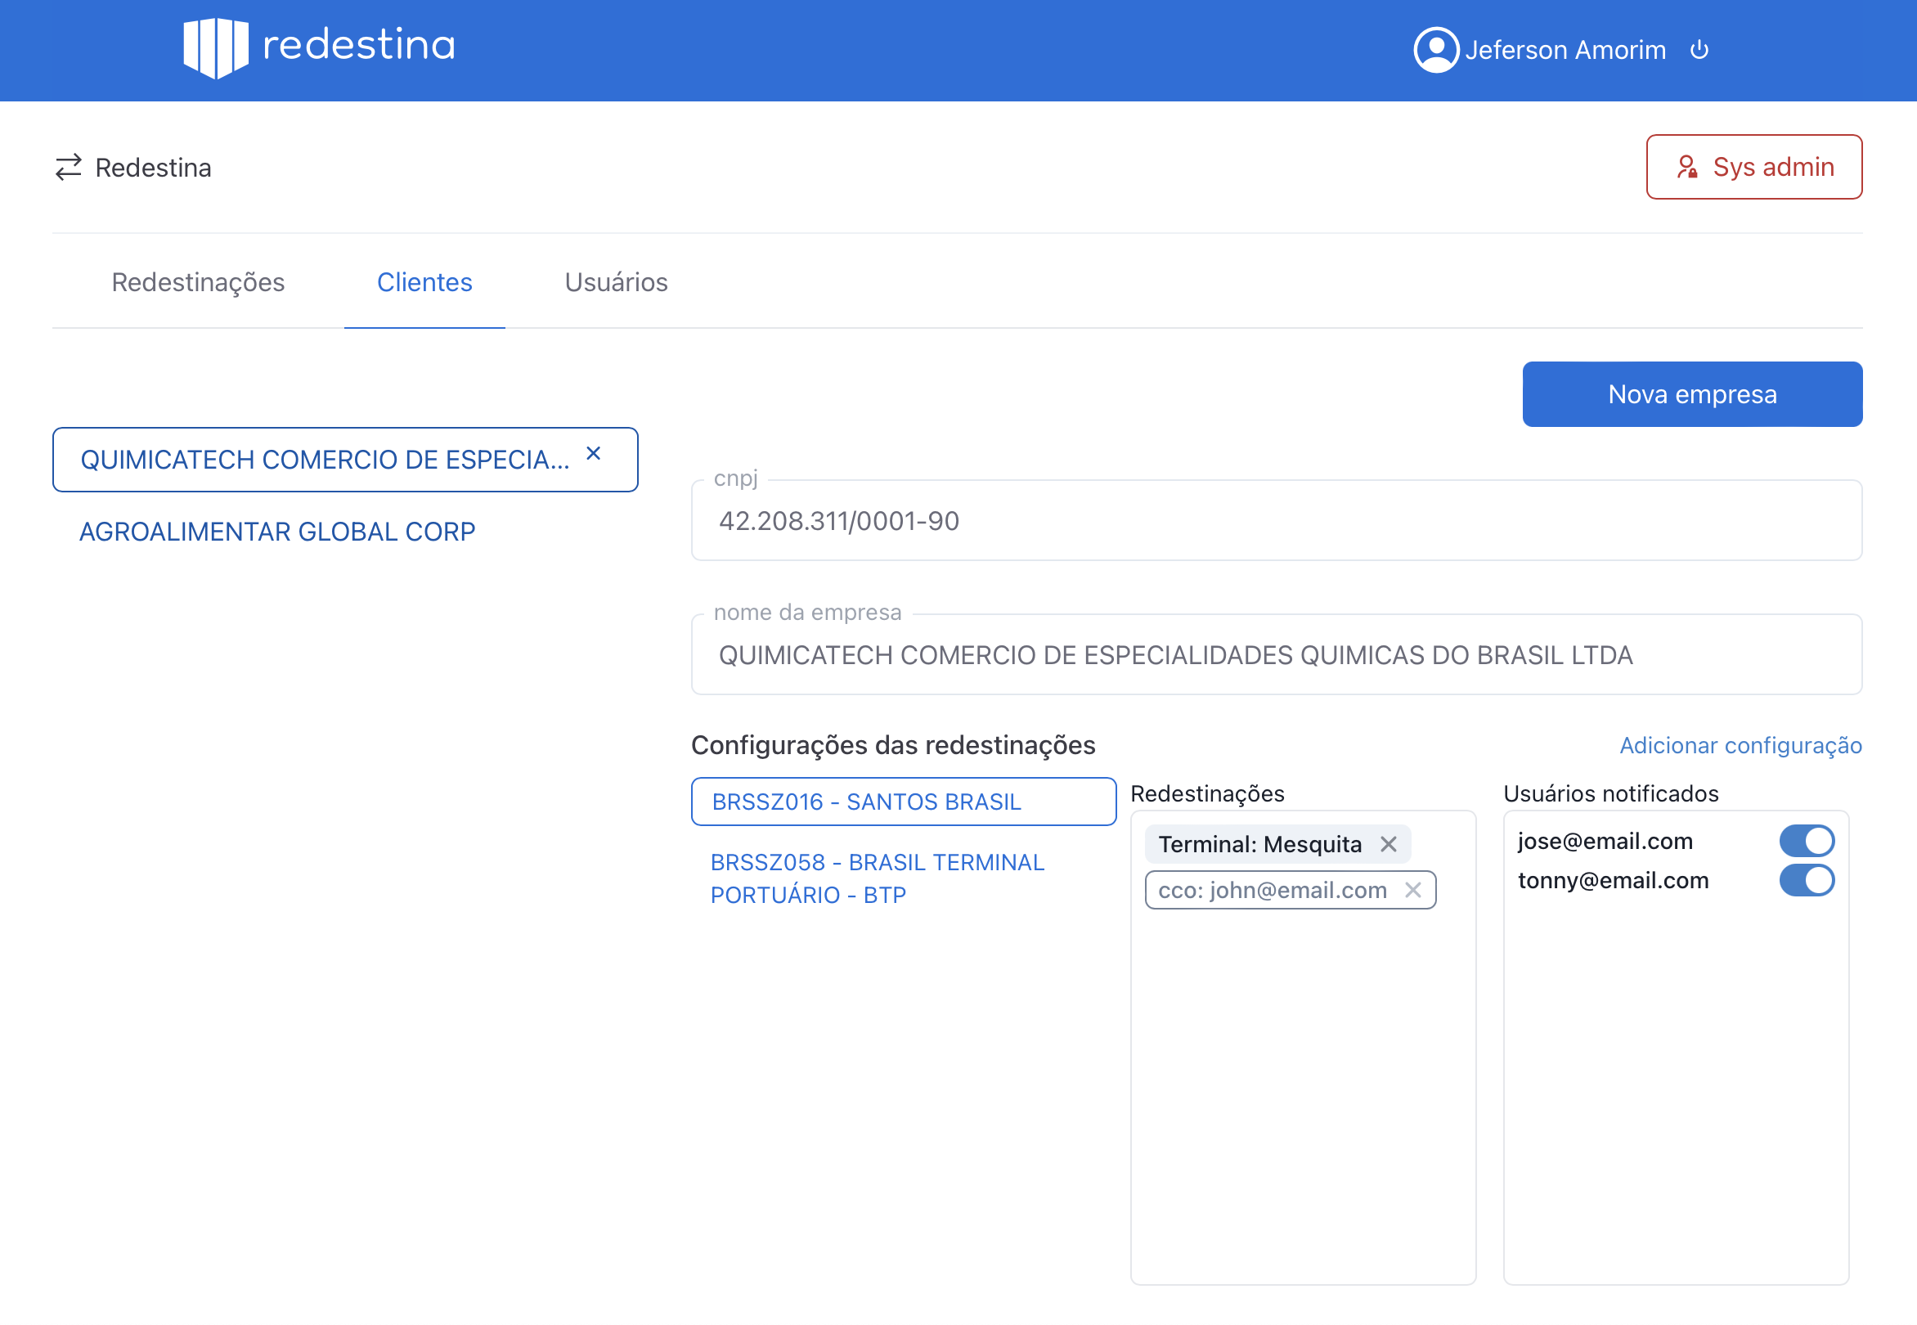Select AGROALIMENTAR GLOBAL CORP from the client list
1917x1325 pixels.
click(x=277, y=532)
